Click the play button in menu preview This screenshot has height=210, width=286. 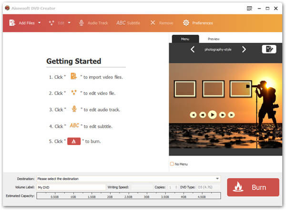[212, 115]
